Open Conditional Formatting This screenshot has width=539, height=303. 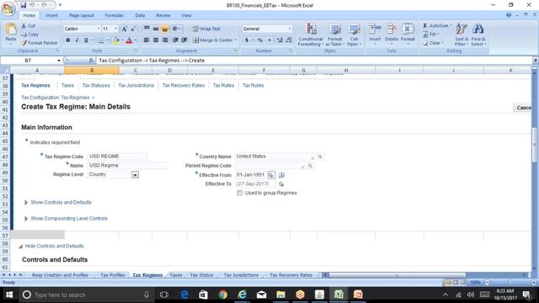pos(311,35)
